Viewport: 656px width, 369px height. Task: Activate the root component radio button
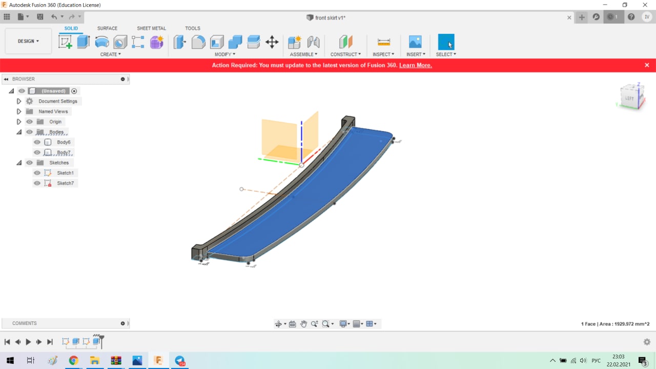(x=74, y=91)
